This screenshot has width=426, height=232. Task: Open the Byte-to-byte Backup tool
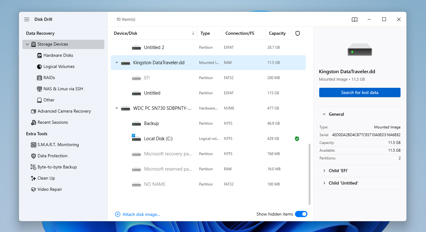[57, 167]
